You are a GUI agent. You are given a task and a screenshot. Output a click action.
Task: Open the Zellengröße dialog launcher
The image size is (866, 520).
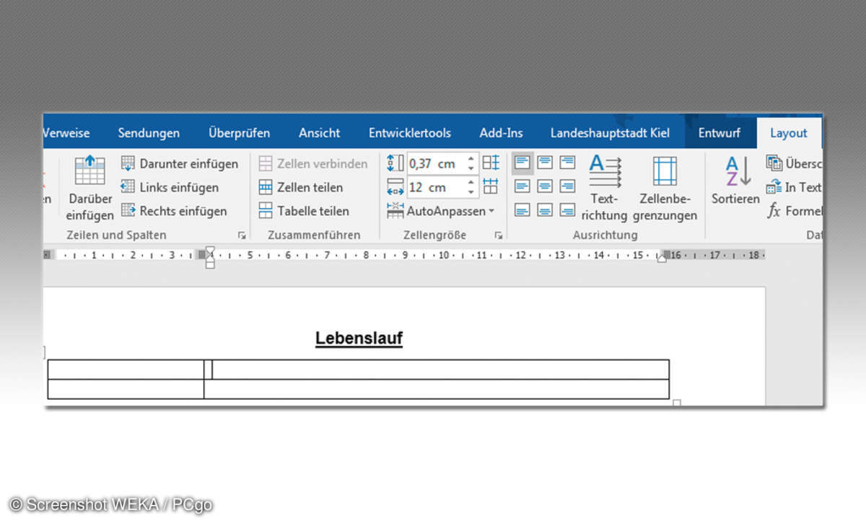pos(498,235)
